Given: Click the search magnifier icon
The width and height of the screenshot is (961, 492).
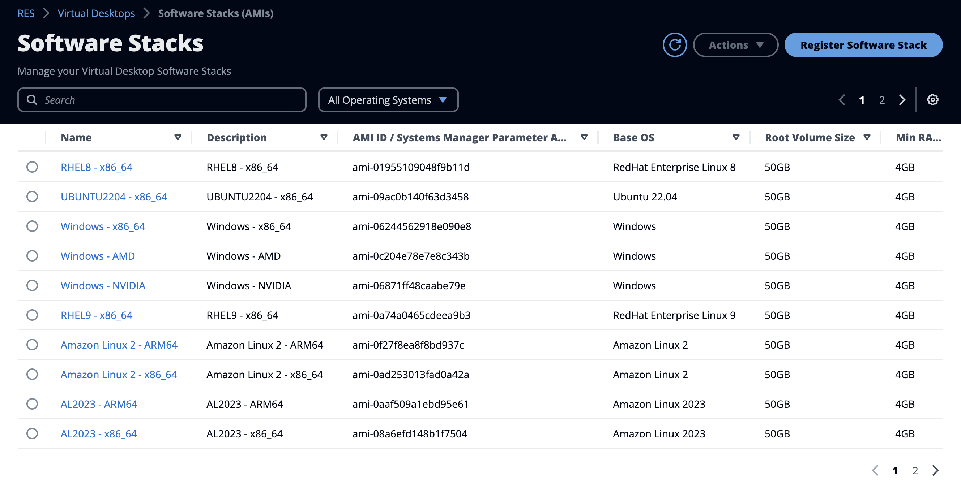Looking at the screenshot, I should 32,99.
